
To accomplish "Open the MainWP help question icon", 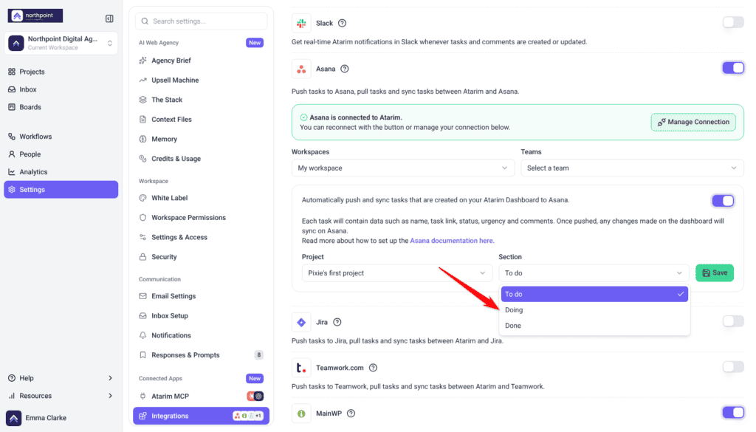I will [351, 414].
